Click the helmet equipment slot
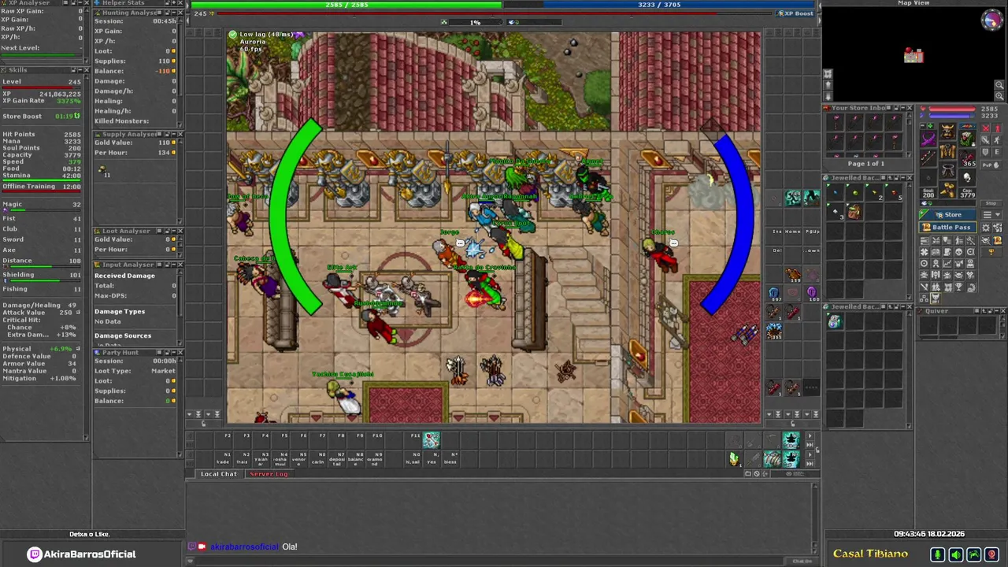Viewport: 1008px width, 567px height. (x=948, y=131)
